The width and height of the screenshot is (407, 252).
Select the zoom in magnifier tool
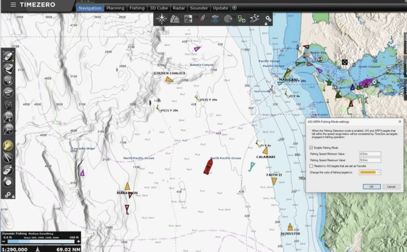[x=8, y=117]
